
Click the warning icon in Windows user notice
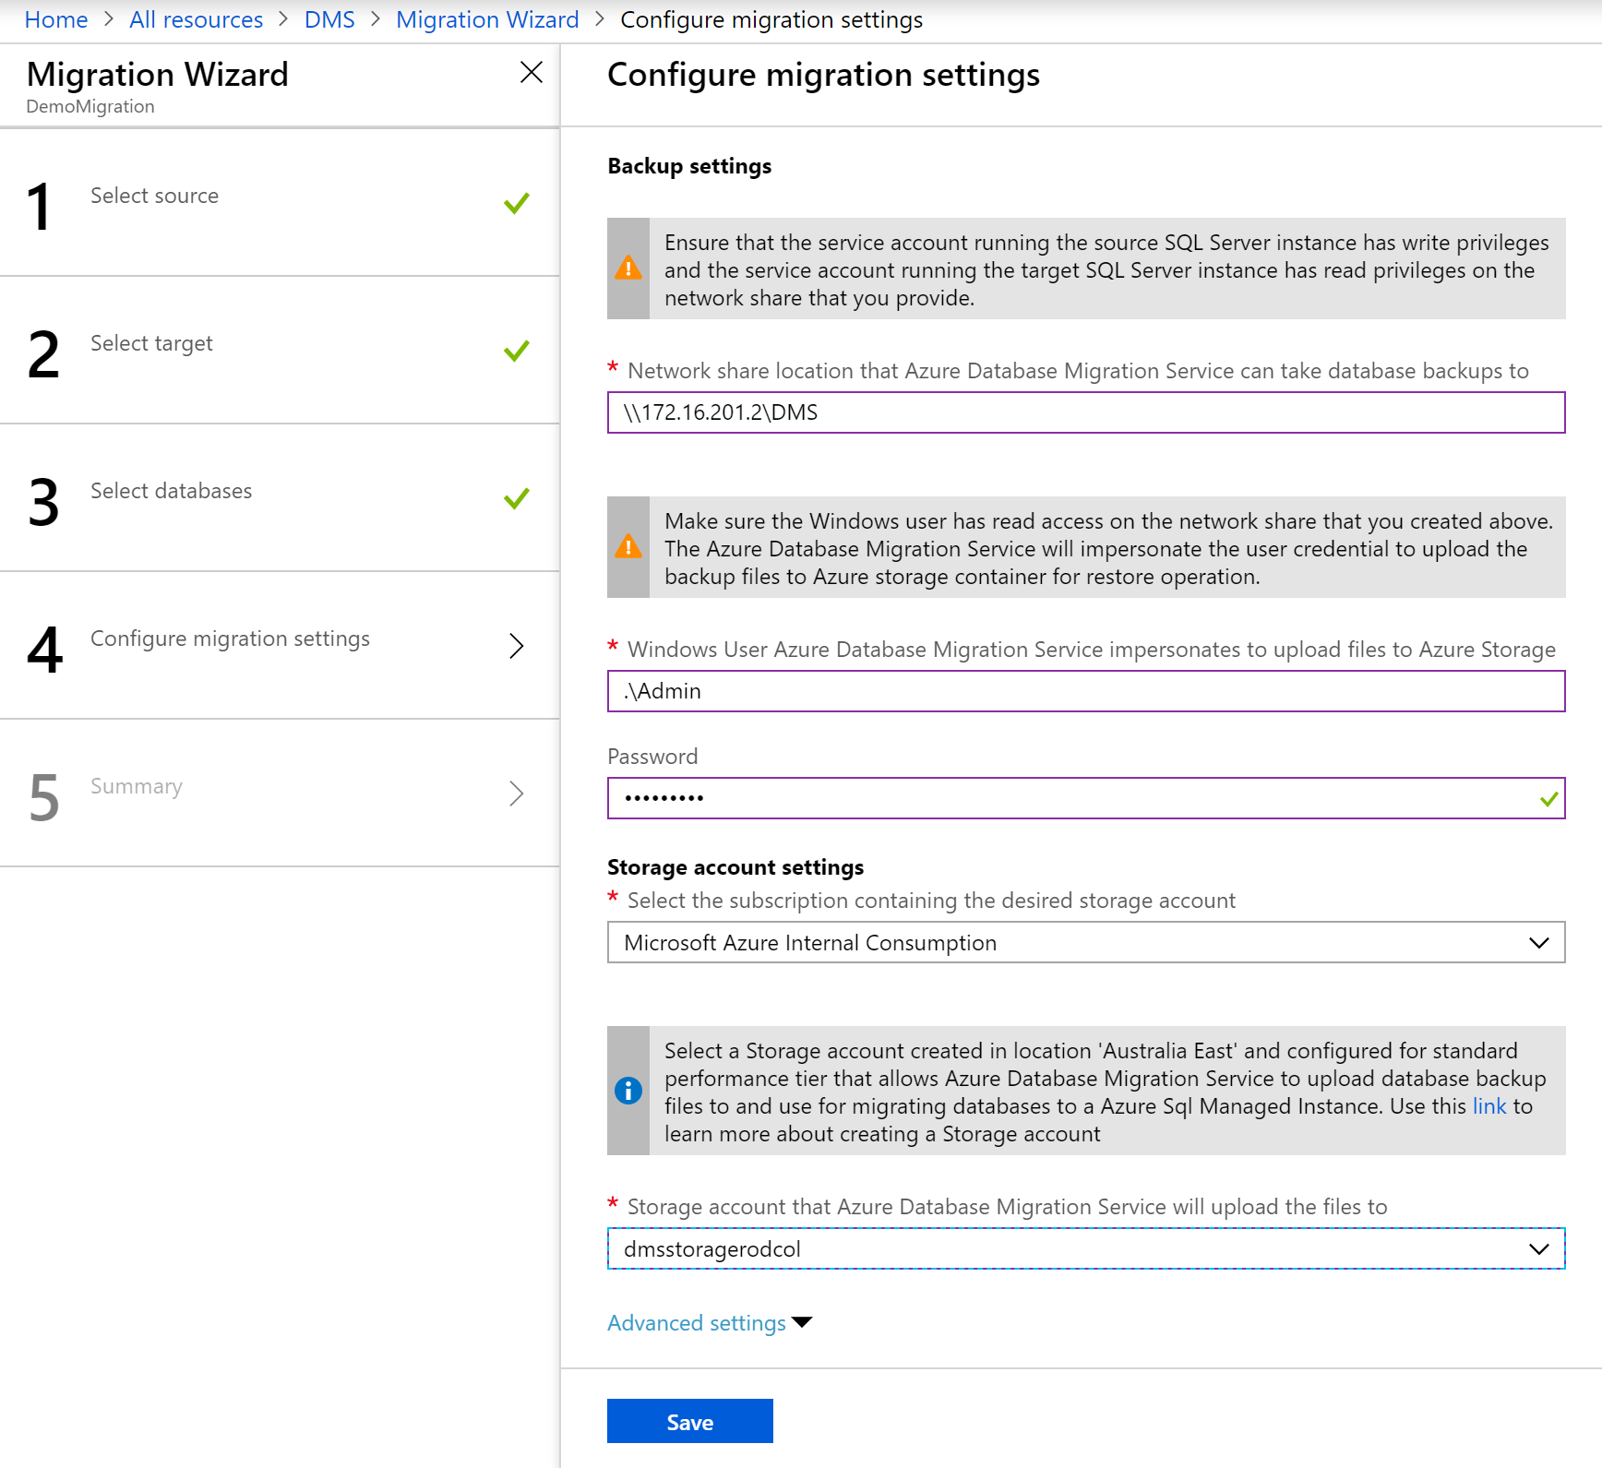[628, 547]
